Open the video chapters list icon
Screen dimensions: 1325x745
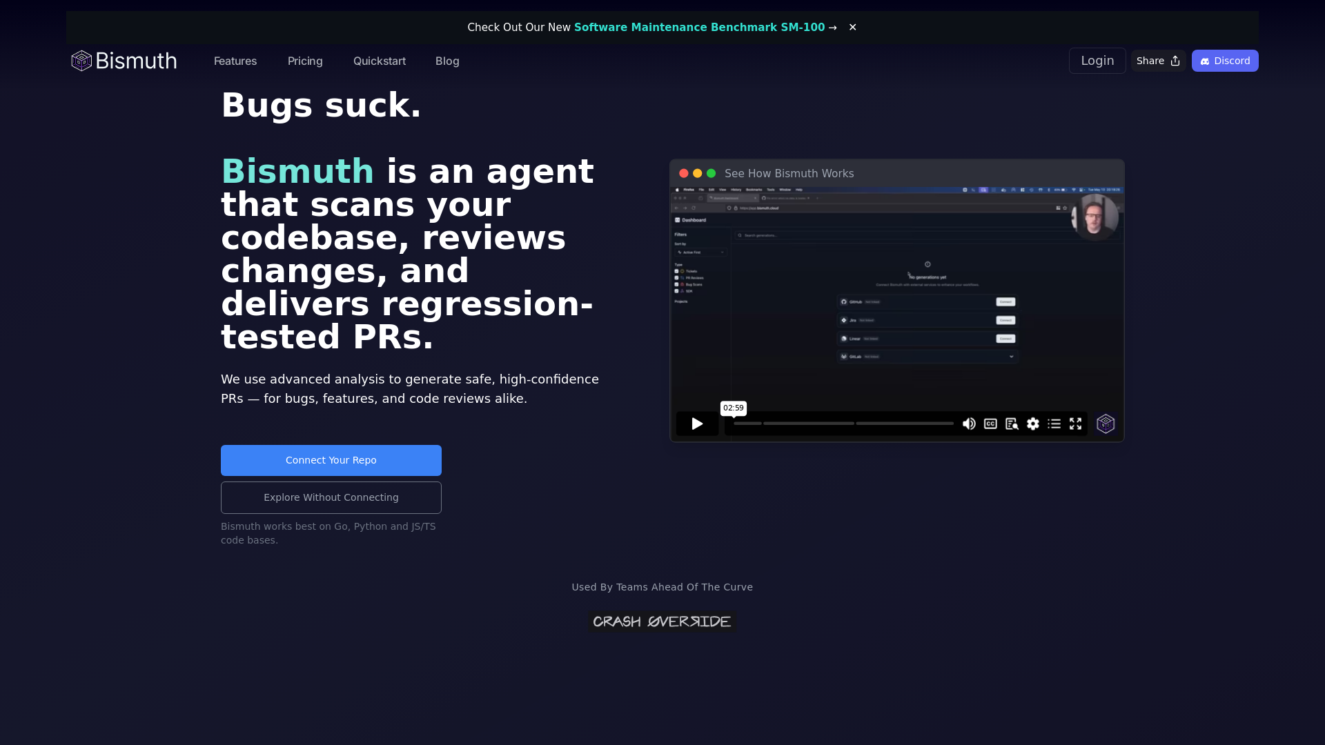tap(1054, 424)
